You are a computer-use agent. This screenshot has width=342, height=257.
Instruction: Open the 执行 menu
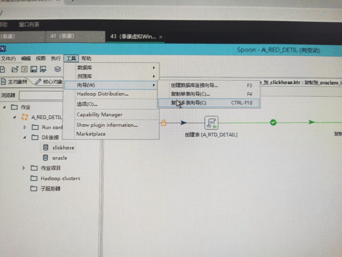(56, 58)
